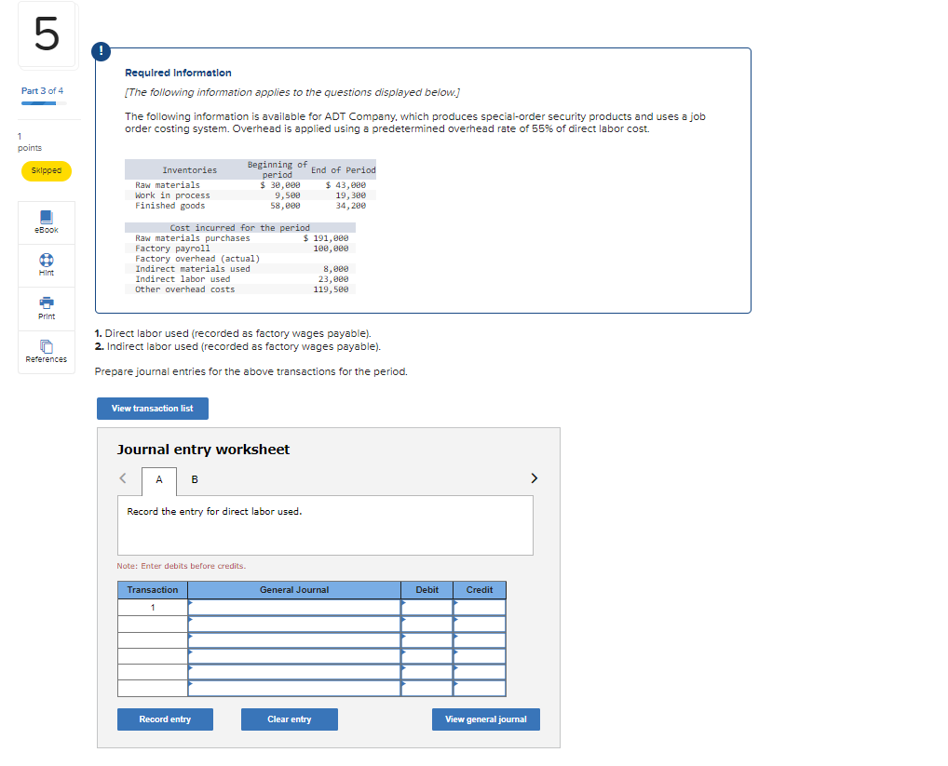This screenshot has height=766, width=948.
Task: Click first row Debit field
Action: [x=427, y=608]
